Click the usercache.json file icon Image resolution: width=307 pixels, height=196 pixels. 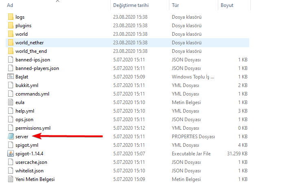tap(11, 162)
